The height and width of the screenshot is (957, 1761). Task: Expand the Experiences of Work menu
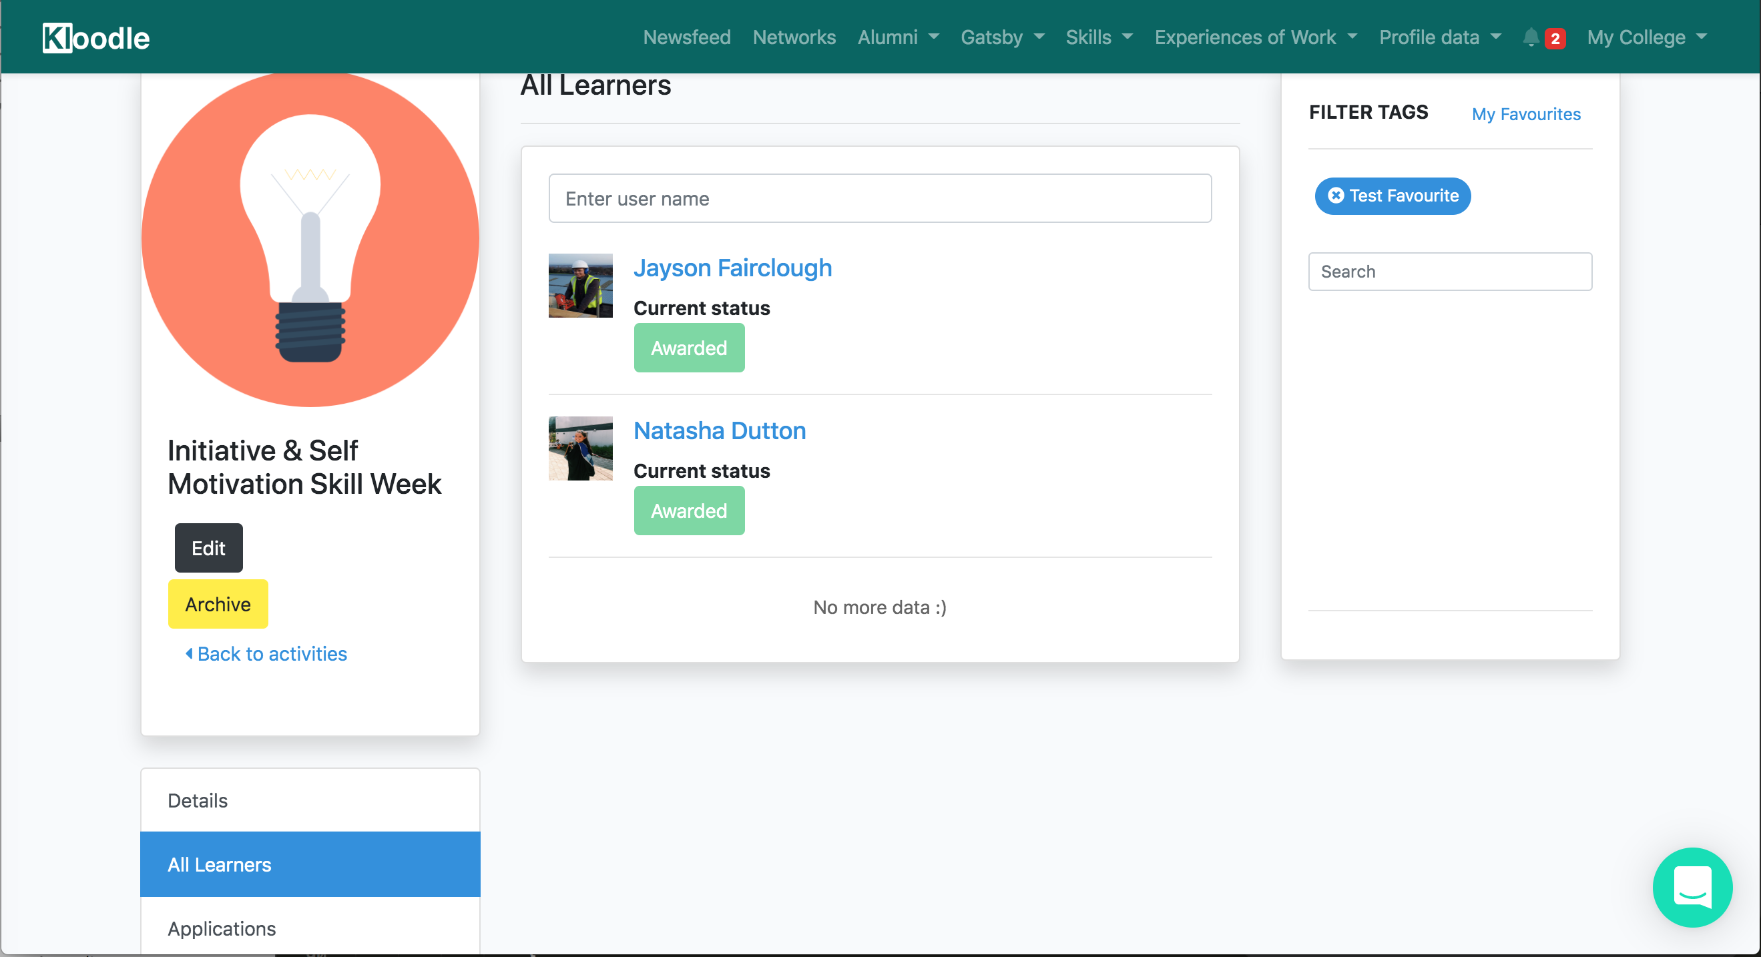[x=1255, y=37]
